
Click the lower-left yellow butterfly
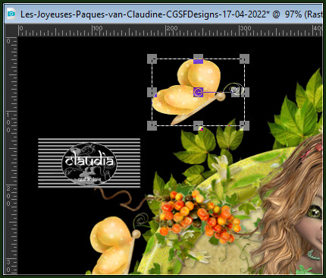pos(115,245)
